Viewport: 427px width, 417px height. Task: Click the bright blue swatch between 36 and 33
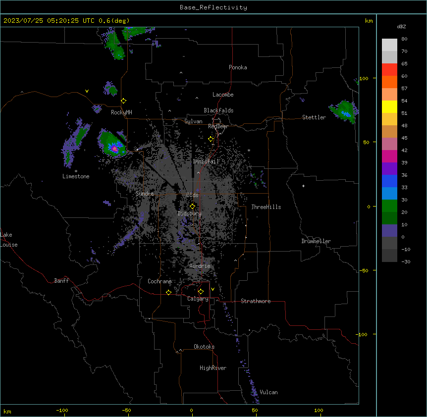click(389, 181)
